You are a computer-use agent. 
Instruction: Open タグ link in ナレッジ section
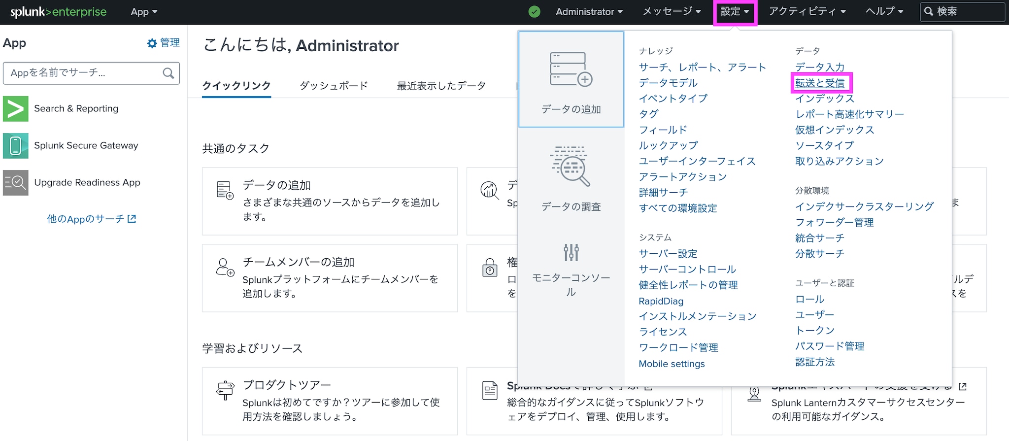click(648, 114)
